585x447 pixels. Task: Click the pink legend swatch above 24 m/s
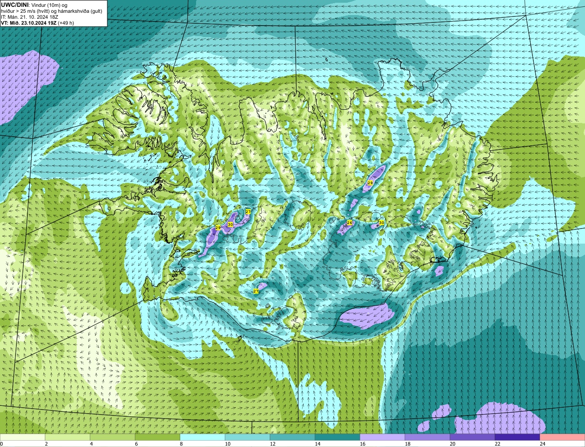click(x=563, y=437)
